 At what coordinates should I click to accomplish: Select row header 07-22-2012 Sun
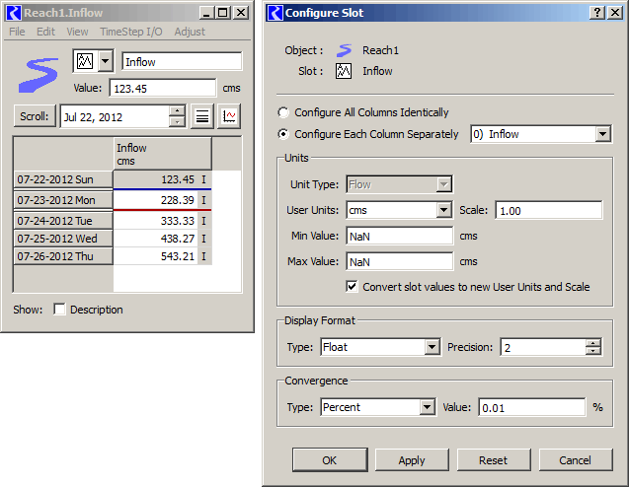click(x=63, y=179)
